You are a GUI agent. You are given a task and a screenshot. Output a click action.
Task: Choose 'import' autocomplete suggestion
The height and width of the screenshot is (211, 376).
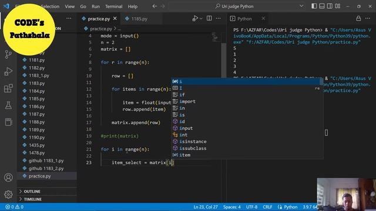pyautogui.click(x=247, y=101)
